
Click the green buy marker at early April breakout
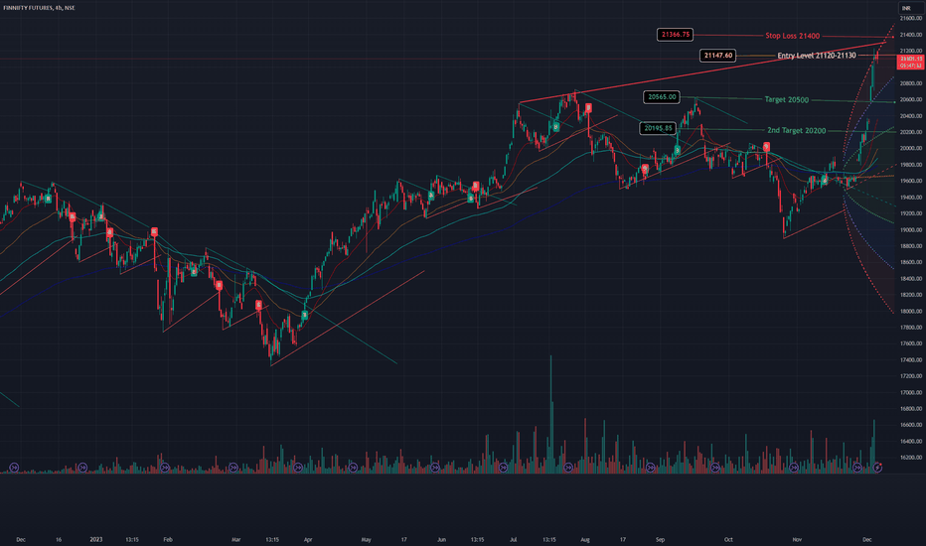(305, 316)
